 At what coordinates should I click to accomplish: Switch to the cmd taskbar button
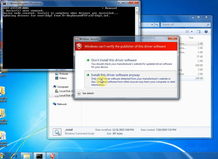coord(40,156)
